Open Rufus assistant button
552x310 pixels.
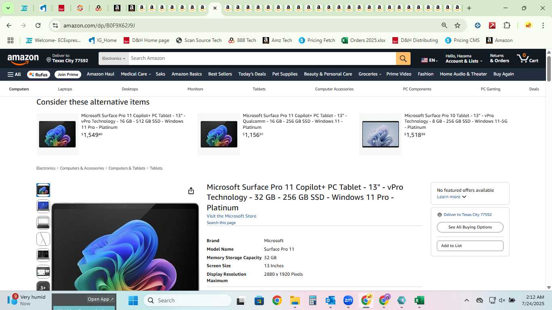tap(38, 74)
